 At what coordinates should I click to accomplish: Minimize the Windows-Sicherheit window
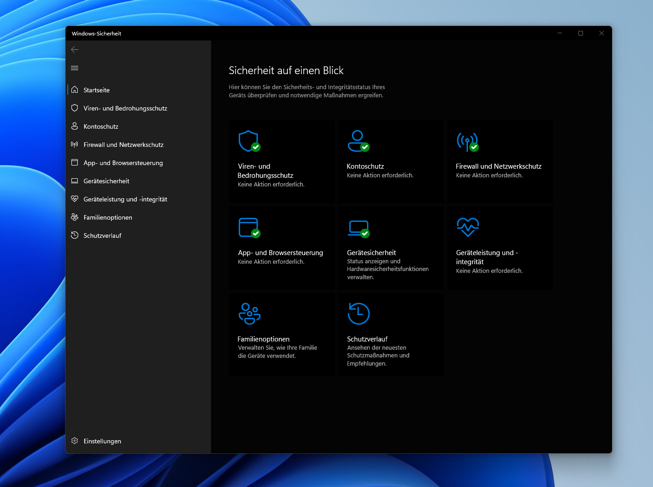[560, 33]
